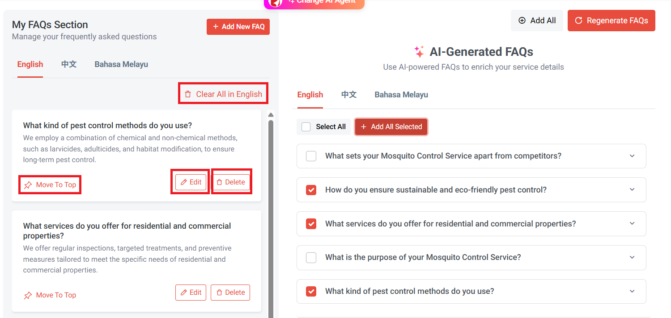671x318 pixels.
Task: Click the Change AI Agent button
Action: (x=314, y=3)
